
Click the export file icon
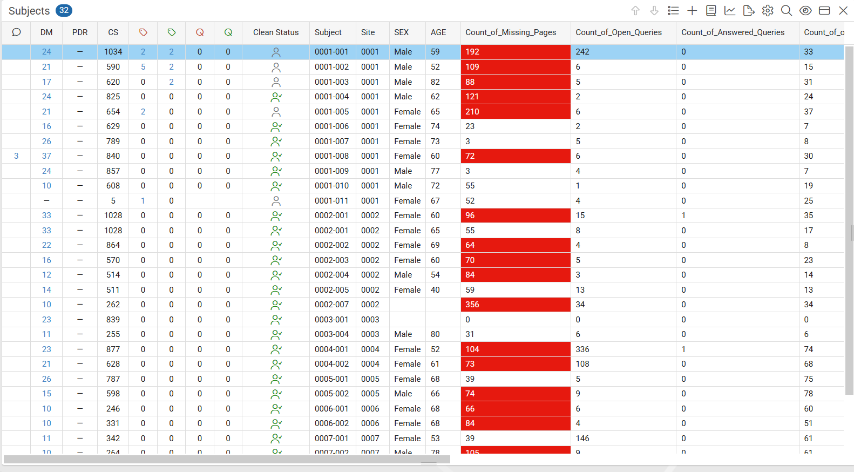click(x=749, y=10)
